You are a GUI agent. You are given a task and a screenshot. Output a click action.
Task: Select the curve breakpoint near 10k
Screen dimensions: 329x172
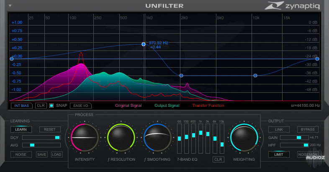pyautogui.click(x=255, y=76)
